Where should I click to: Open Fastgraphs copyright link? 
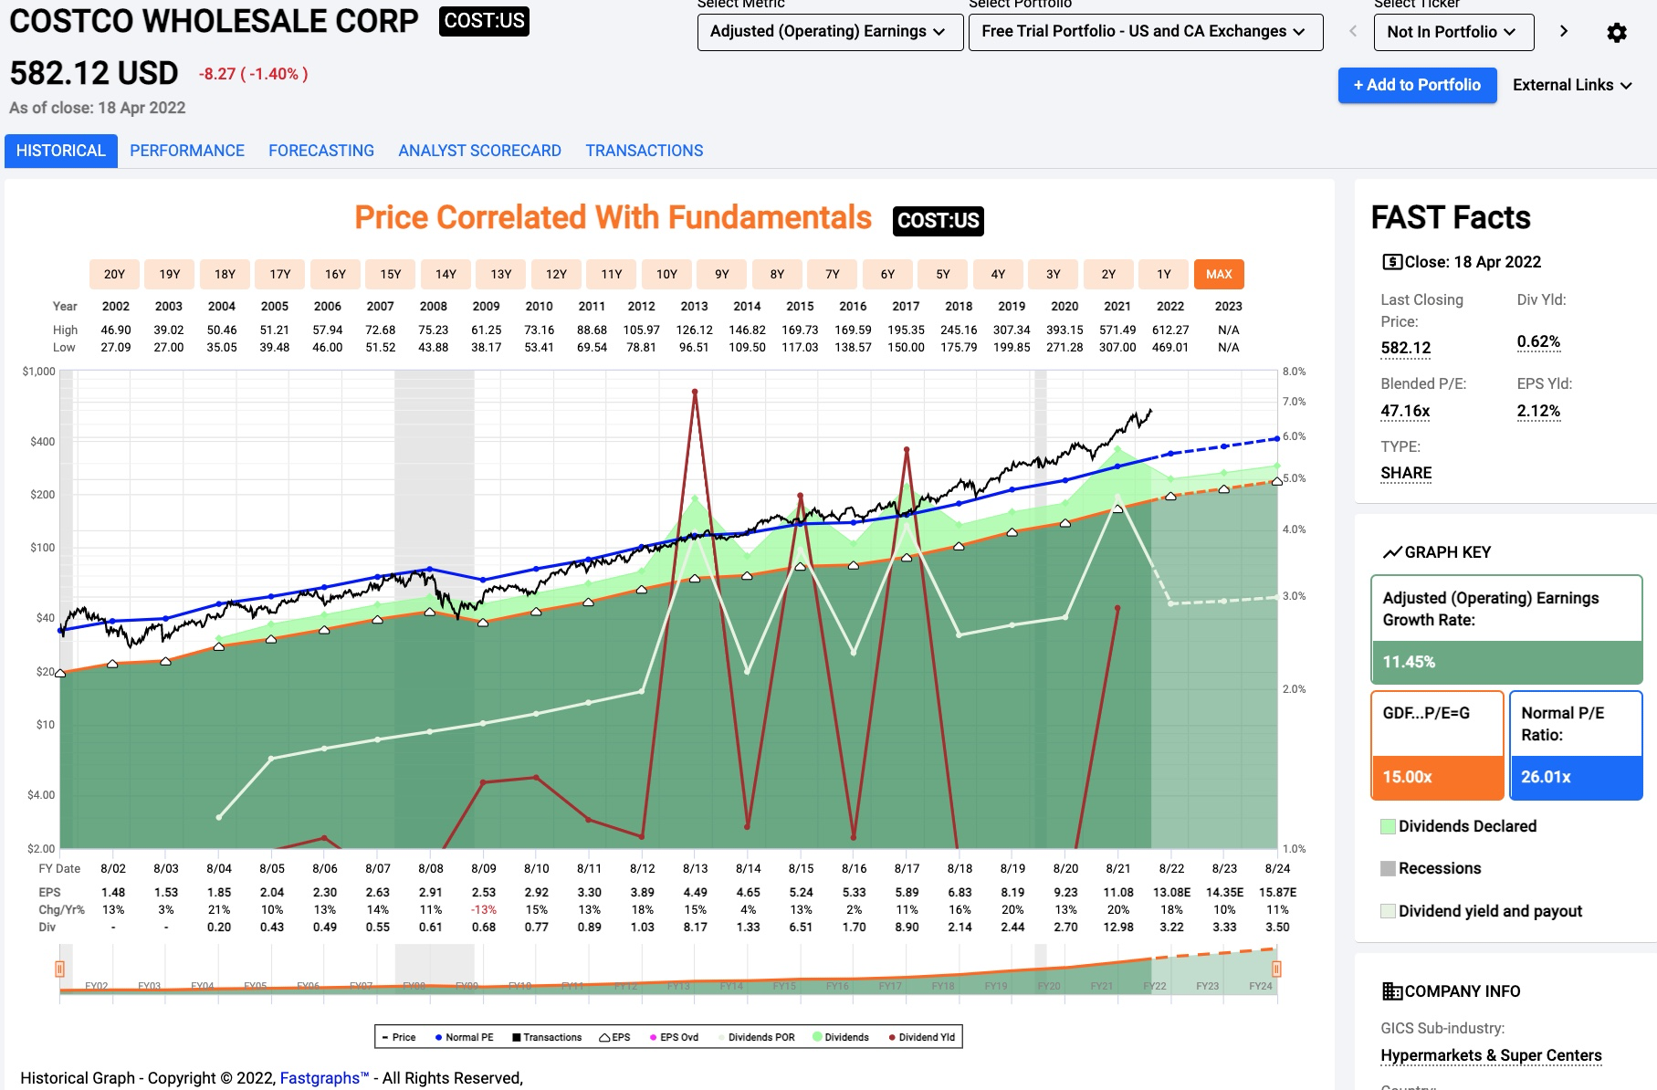324,1078
